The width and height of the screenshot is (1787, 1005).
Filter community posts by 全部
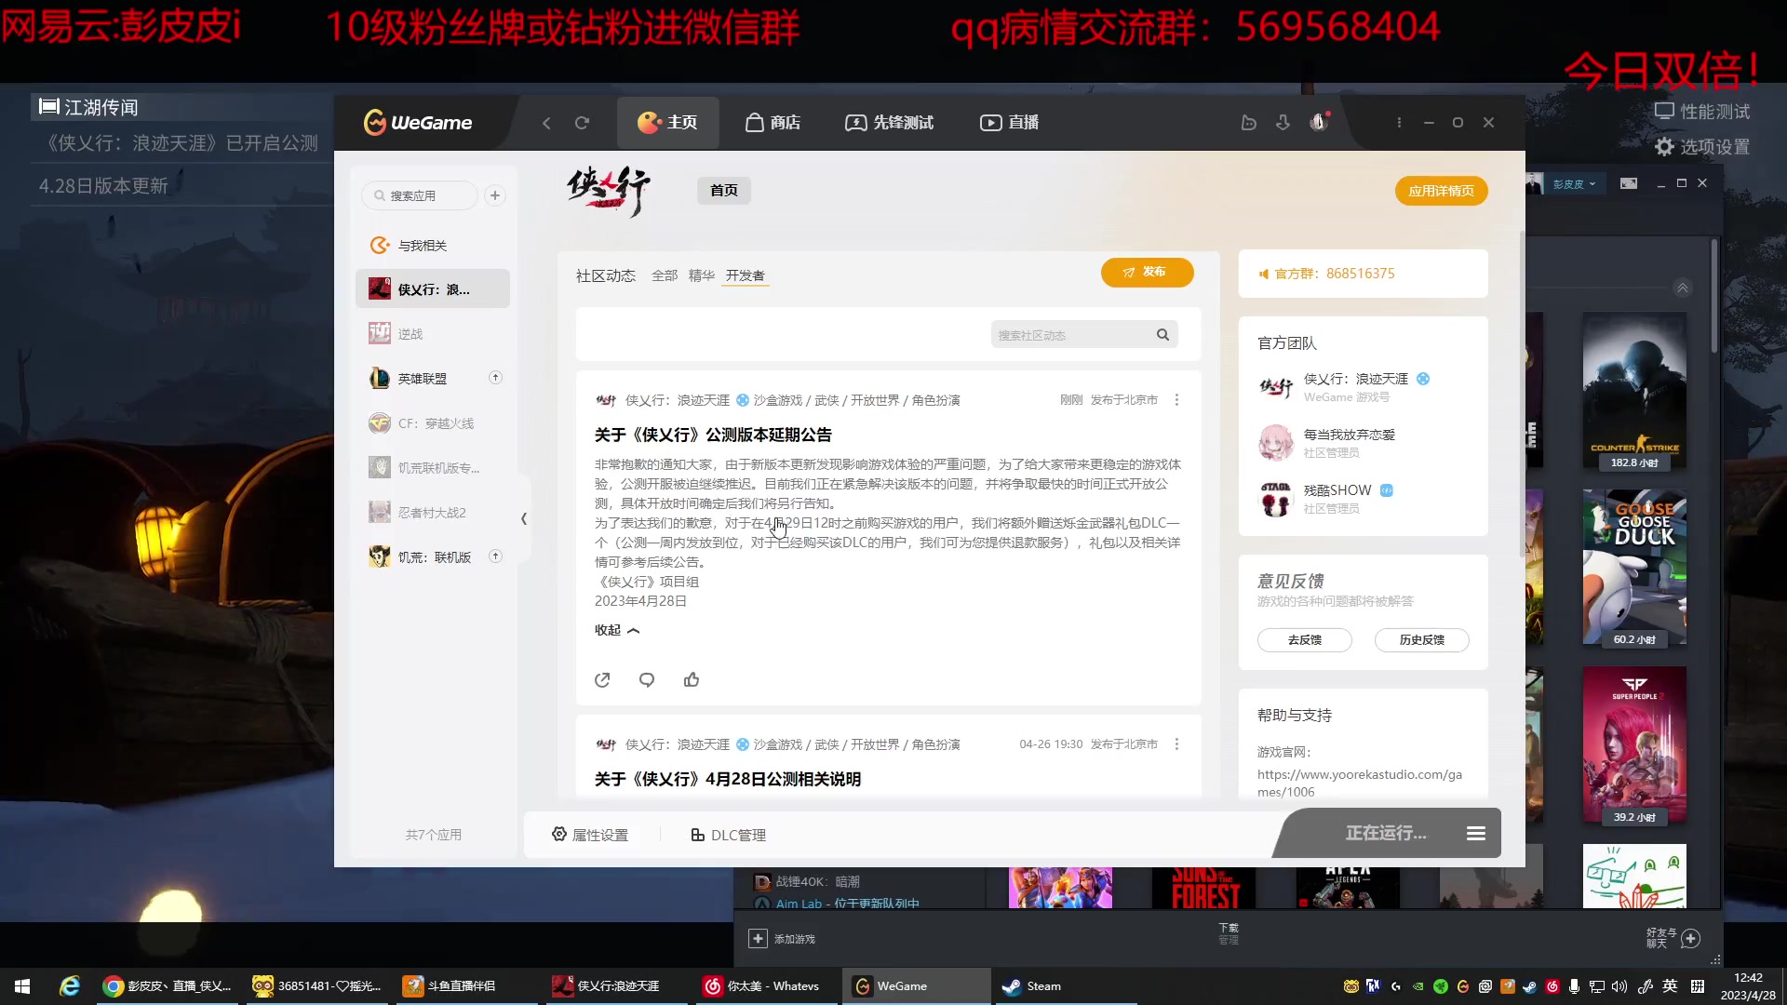point(665,275)
